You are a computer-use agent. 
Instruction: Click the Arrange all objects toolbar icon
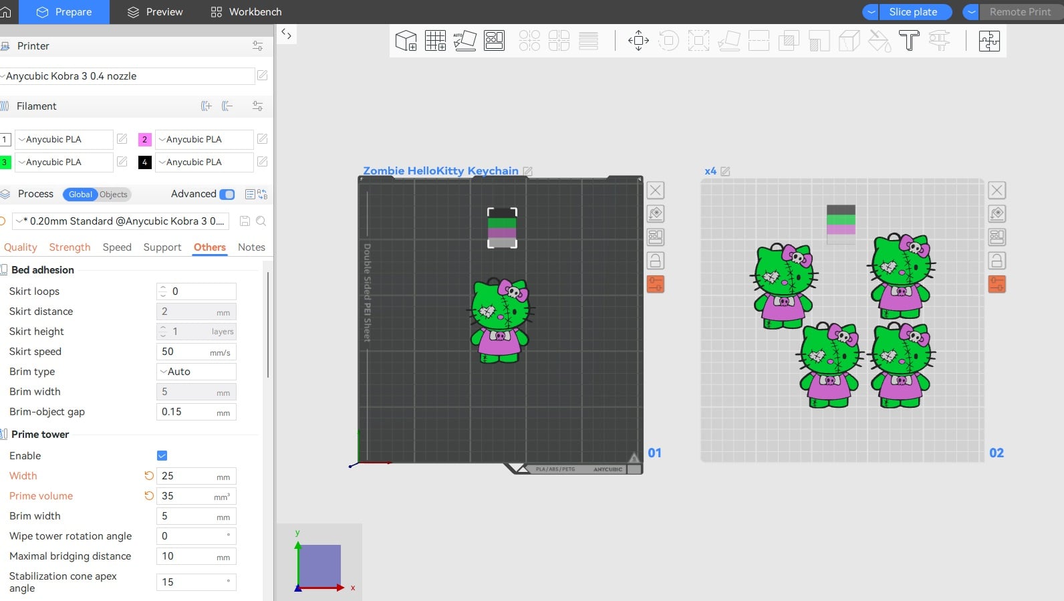pos(494,41)
